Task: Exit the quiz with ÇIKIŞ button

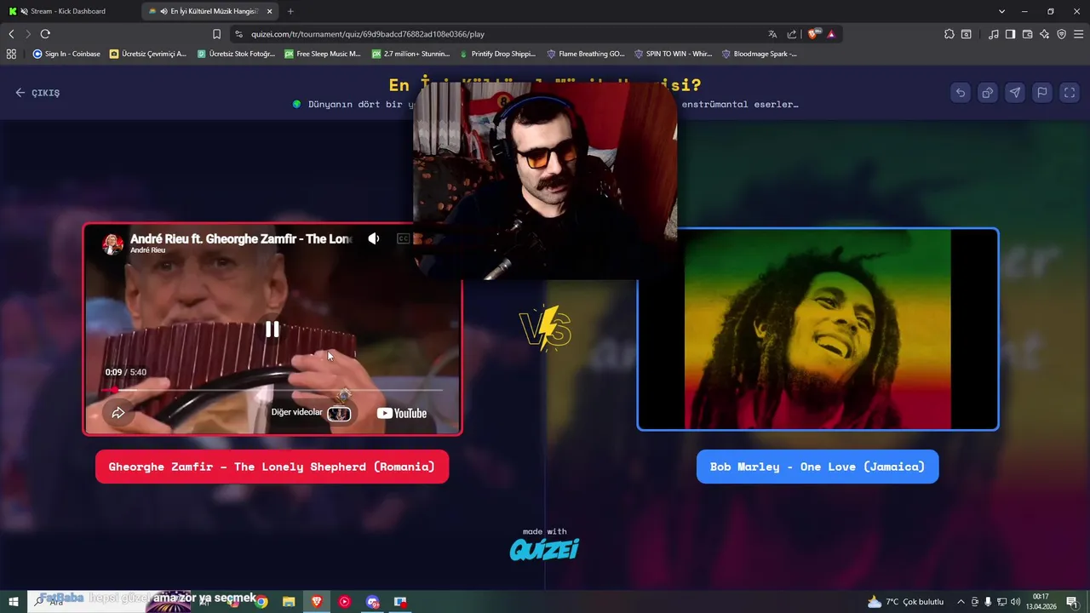Action: tap(37, 93)
